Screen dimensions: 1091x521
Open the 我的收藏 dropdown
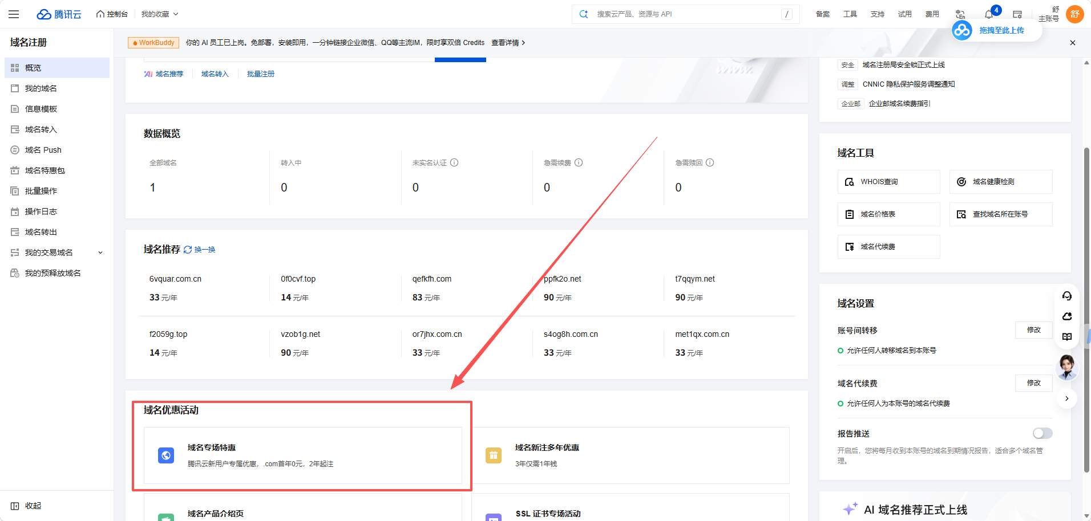[x=160, y=14]
